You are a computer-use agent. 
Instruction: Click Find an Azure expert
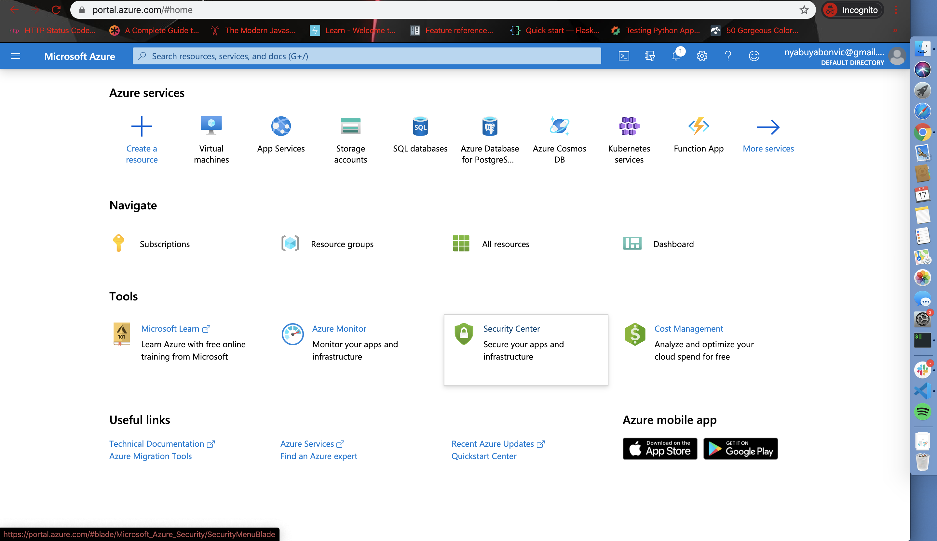click(319, 456)
